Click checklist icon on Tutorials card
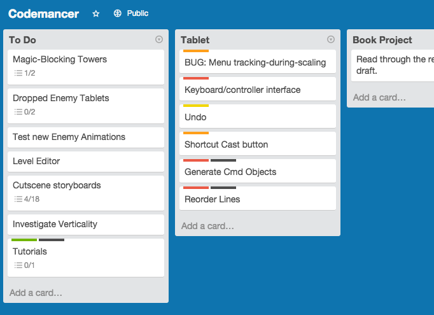434x315 pixels. (18, 265)
